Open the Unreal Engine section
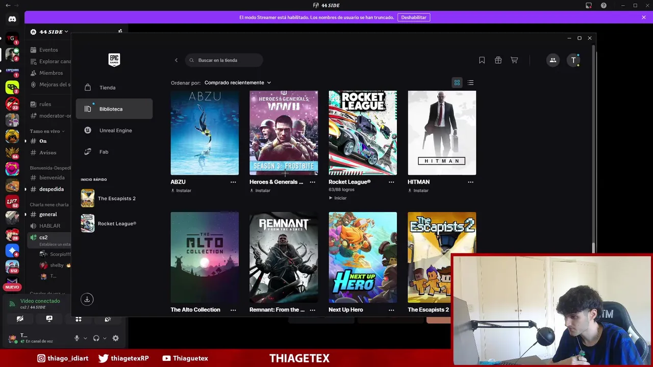This screenshot has width=653, height=367. pyautogui.click(x=114, y=130)
